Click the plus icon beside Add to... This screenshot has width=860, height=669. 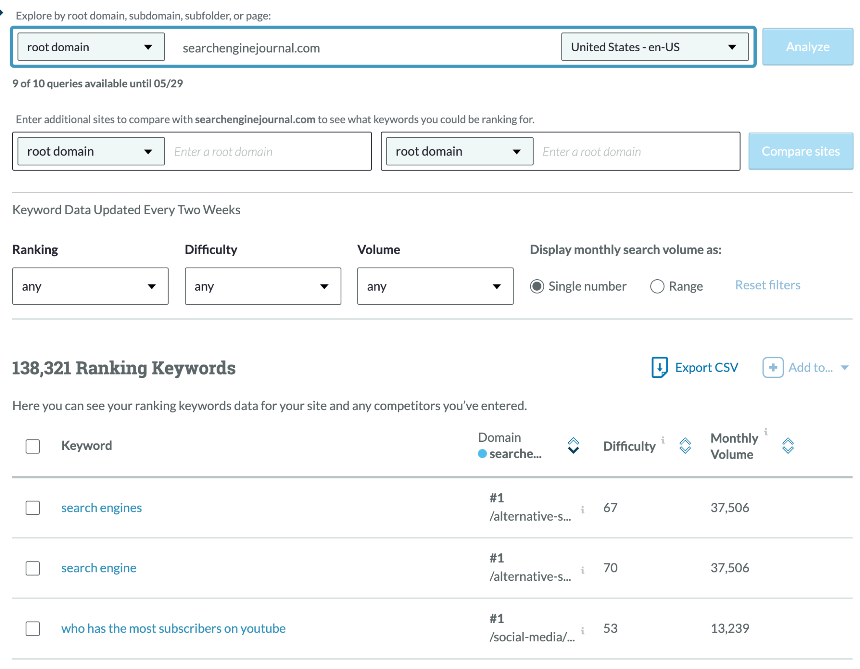[x=773, y=367]
